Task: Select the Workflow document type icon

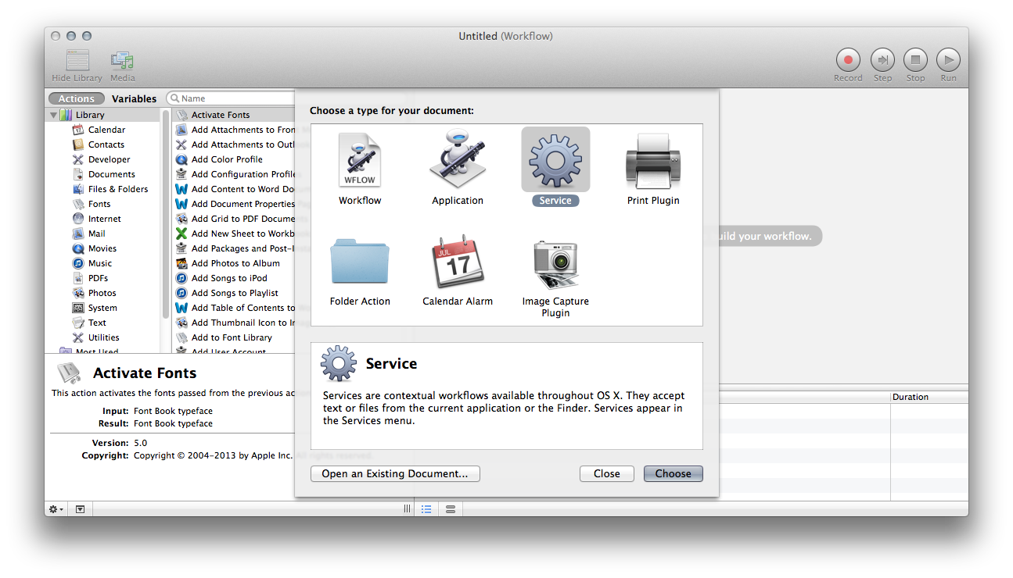Action: 360,160
